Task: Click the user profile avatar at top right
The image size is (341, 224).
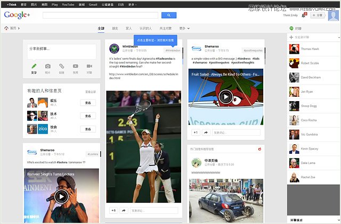Action: coord(333,15)
